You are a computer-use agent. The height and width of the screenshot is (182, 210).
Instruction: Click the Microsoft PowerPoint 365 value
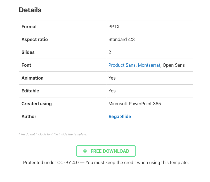(x=135, y=104)
